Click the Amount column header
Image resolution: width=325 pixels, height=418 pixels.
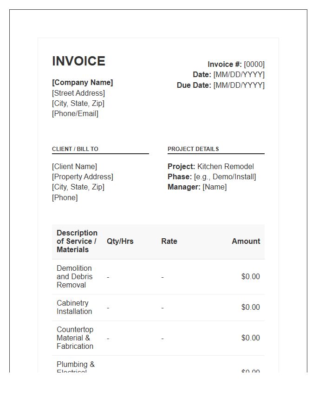(246, 241)
